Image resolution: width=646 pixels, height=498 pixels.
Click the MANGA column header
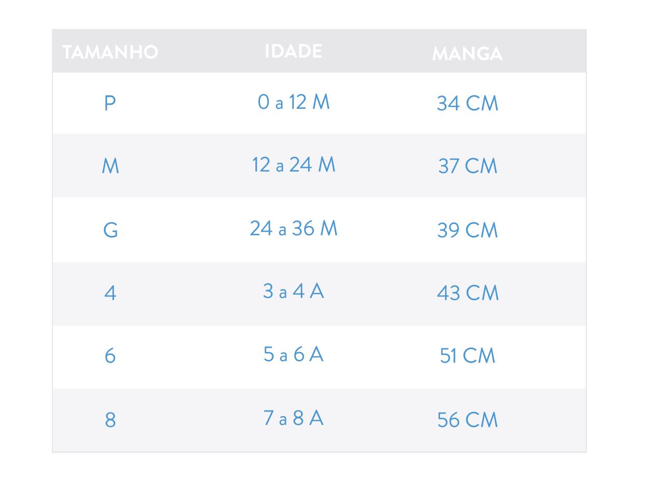467,53
